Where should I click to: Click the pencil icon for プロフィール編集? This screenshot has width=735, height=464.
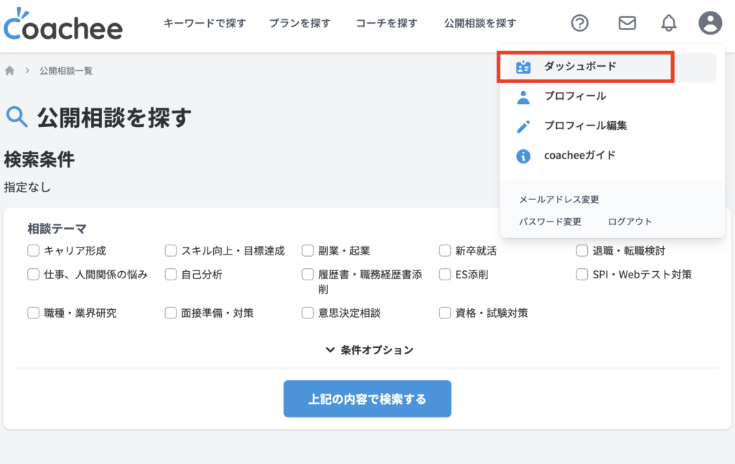click(524, 126)
